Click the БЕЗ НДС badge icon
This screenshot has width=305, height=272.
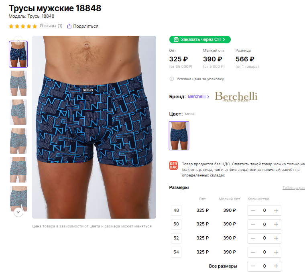click(173, 165)
